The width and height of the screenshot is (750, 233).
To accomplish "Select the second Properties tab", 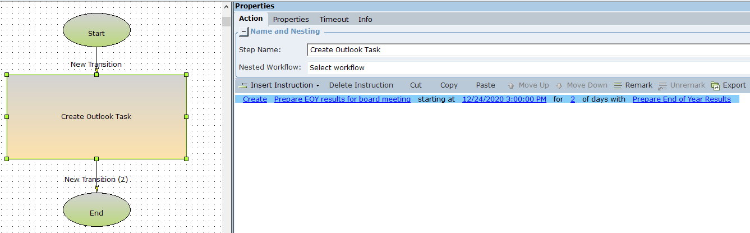I will (x=291, y=19).
